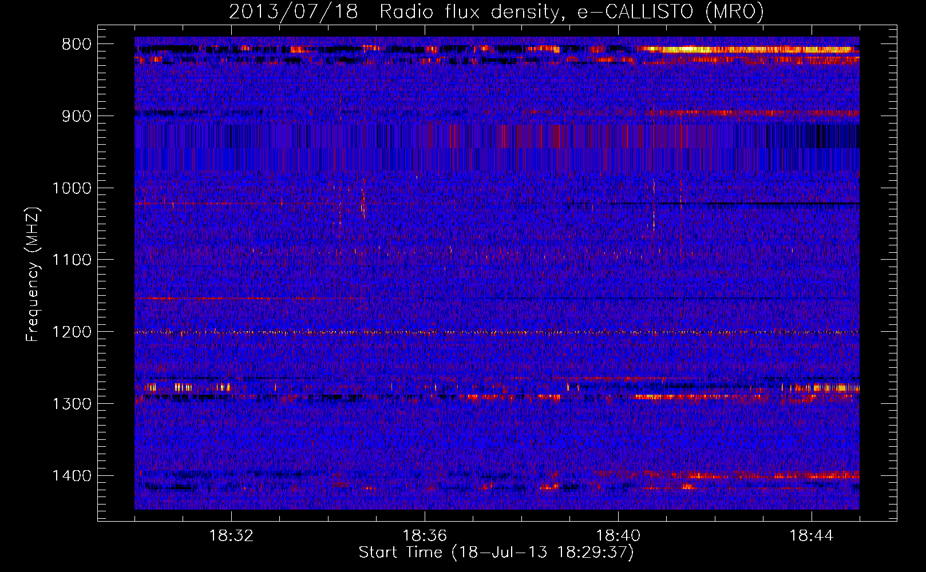Click the 1100 frequency tick label
926x572 pixels.
click(72, 260)
